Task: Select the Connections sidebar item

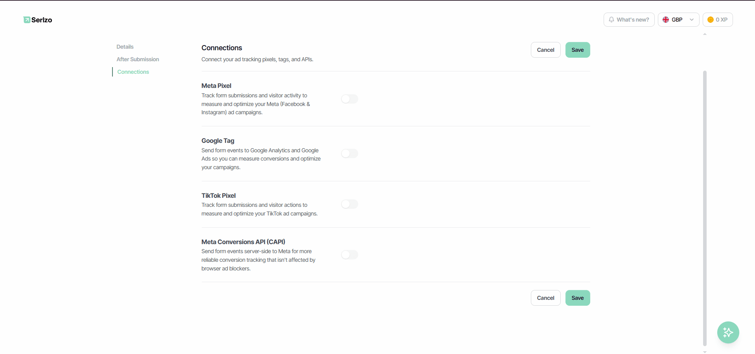Action: point(133,72)
